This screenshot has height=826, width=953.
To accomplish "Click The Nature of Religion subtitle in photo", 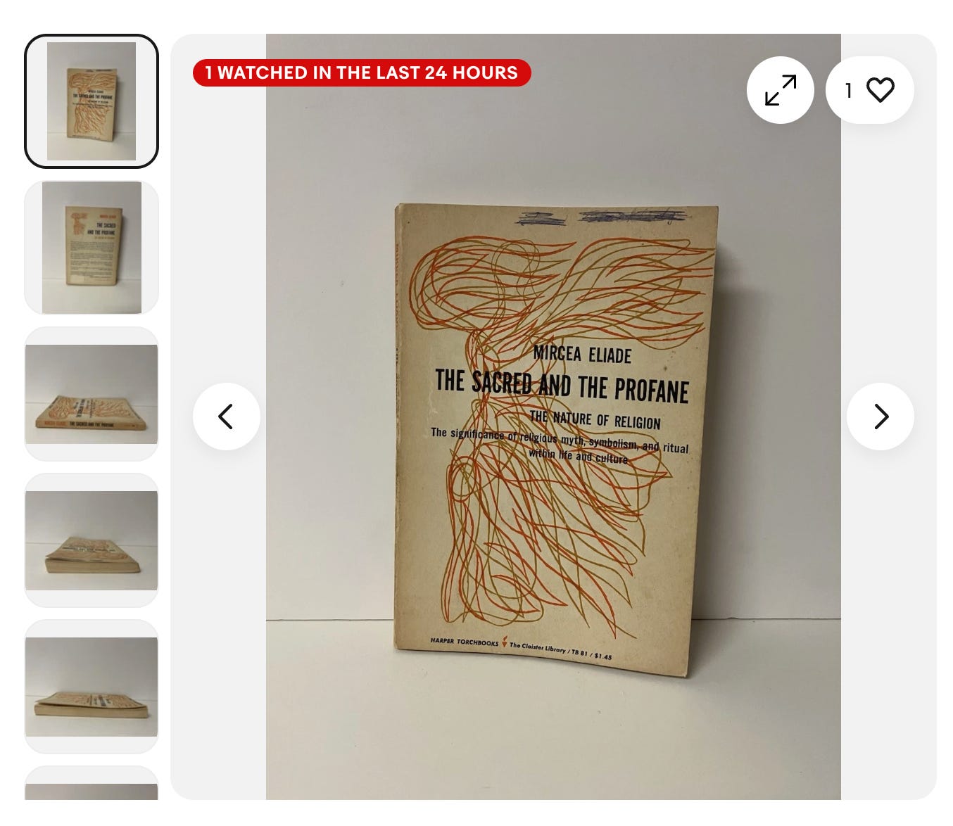I will tap(595, 419).
